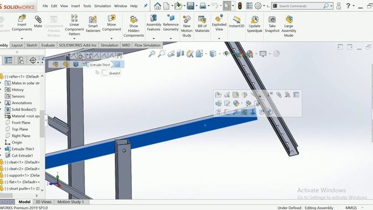The height and width of the screenshot is (210, 373).
Task: Click Show Hidden Components
Action: click(133, 26)
